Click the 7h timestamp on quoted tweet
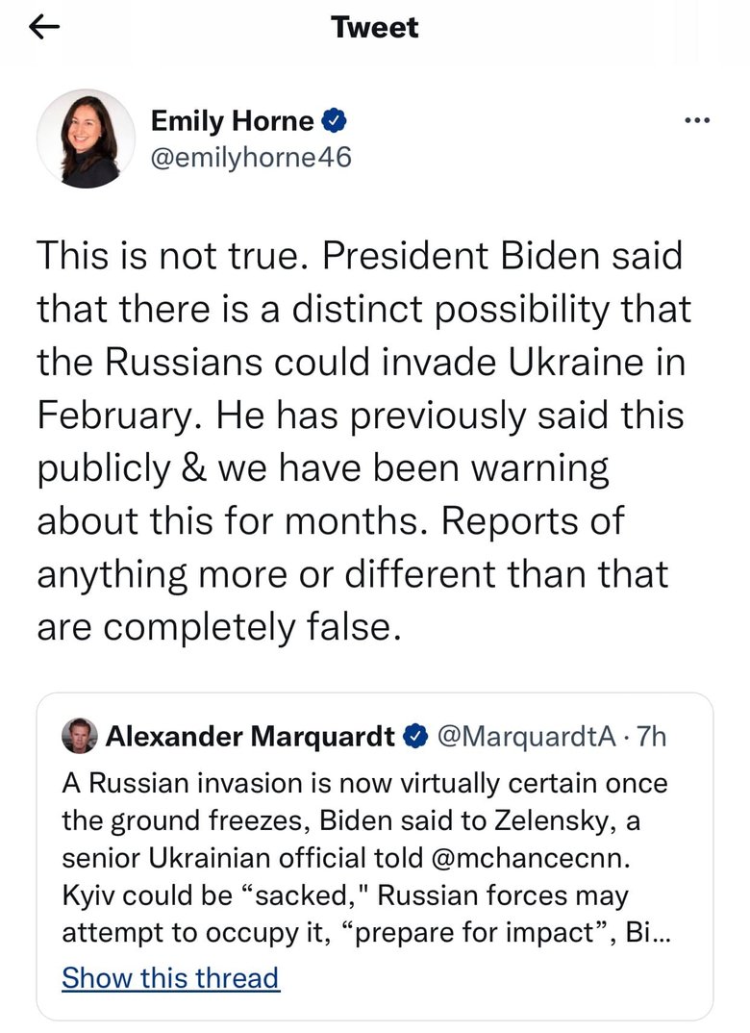Image resolution: width=750 pixels, height=1033 pixels. [652, 737]
